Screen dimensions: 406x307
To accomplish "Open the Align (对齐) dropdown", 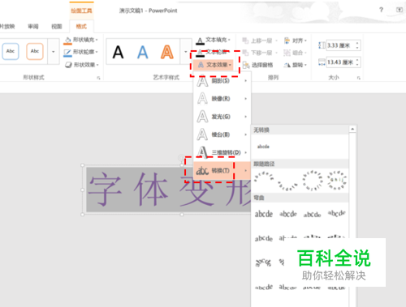I will pos(295,41).
